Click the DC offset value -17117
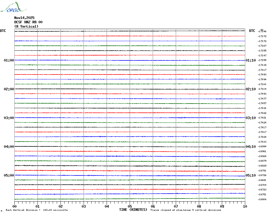The width and height of the screenshot is (268, 214). click(x=262, y=70)
